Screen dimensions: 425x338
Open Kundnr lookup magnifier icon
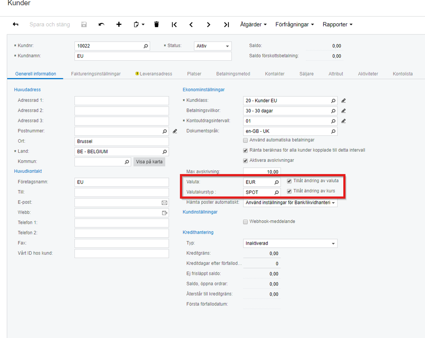pyautogui.click(x=145, y=46)
